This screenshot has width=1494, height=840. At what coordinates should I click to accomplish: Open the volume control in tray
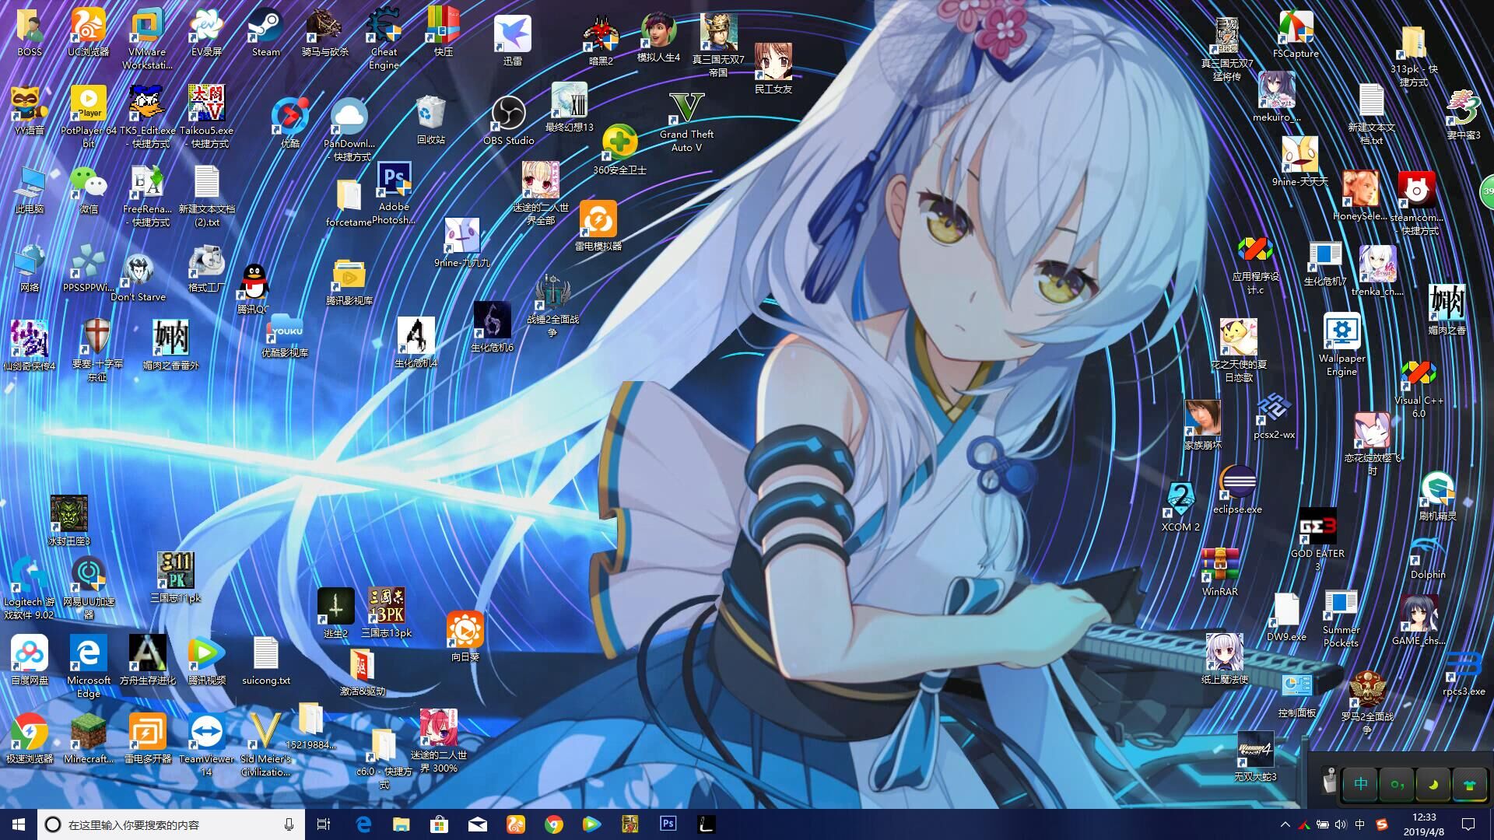point(1340,824)
